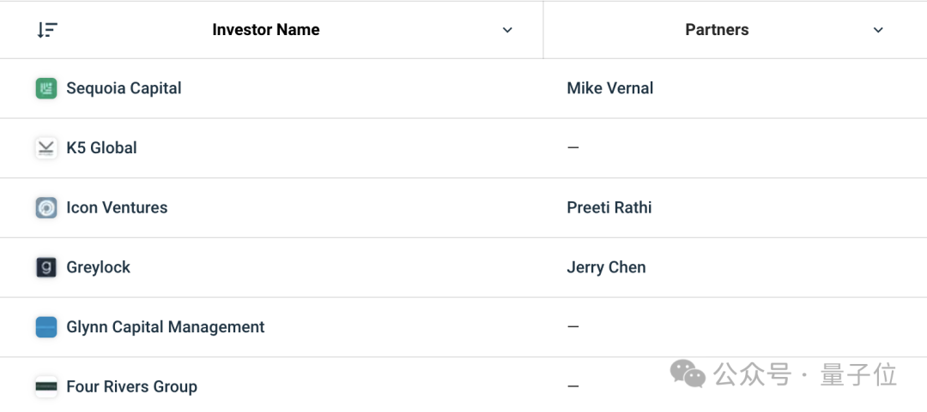
Task: Click the Greylock logo icon
Action: point(46,267)
